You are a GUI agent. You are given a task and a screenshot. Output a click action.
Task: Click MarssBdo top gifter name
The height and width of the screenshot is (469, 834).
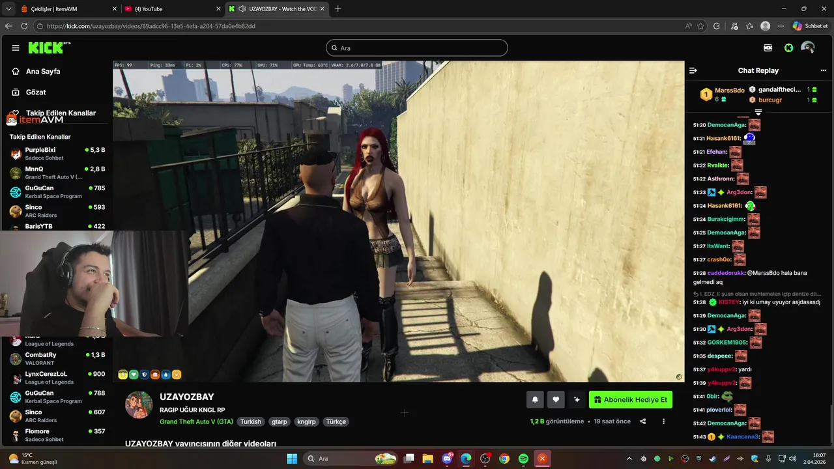tap(729, 90)
